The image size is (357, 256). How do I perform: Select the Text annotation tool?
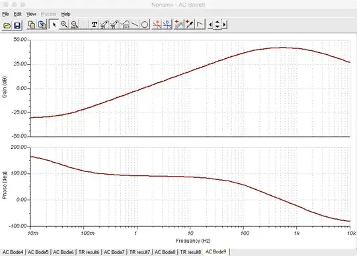tap(95, 24)
